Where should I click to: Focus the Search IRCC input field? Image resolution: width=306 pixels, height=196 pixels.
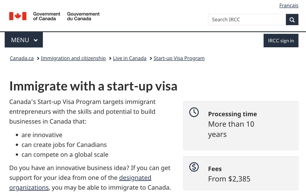pos(247,20)
